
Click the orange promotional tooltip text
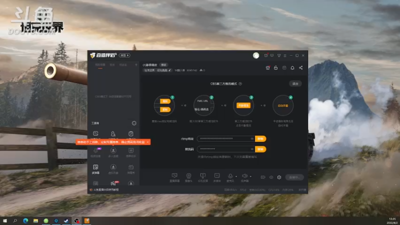[x=111, y=142]
